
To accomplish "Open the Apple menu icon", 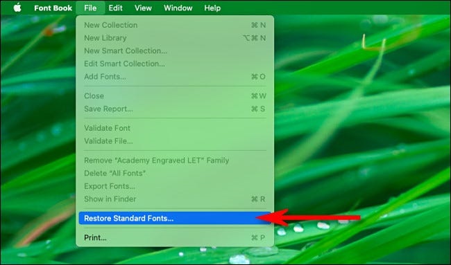I will pos(17,8).
